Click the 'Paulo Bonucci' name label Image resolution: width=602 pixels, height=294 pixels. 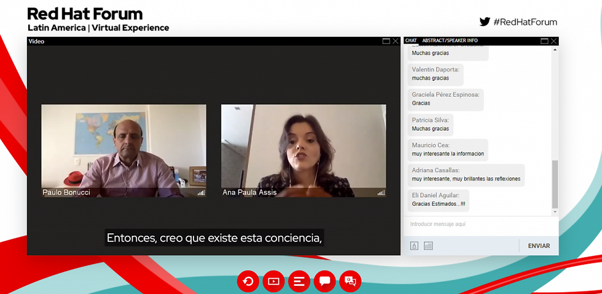66,192
